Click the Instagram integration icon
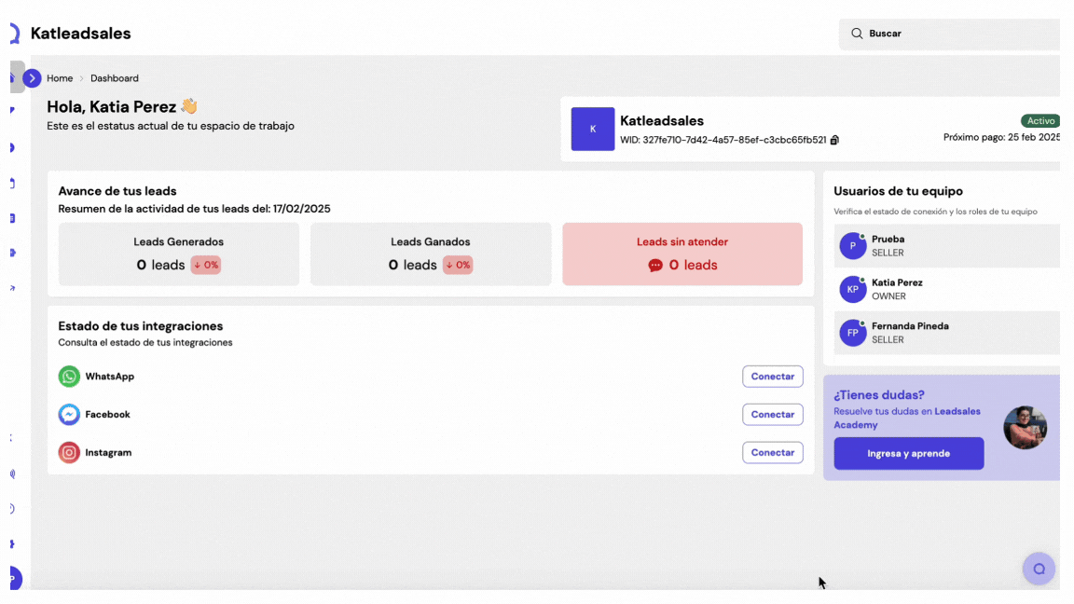1074x604 pixels. click(x=69, y=453)
